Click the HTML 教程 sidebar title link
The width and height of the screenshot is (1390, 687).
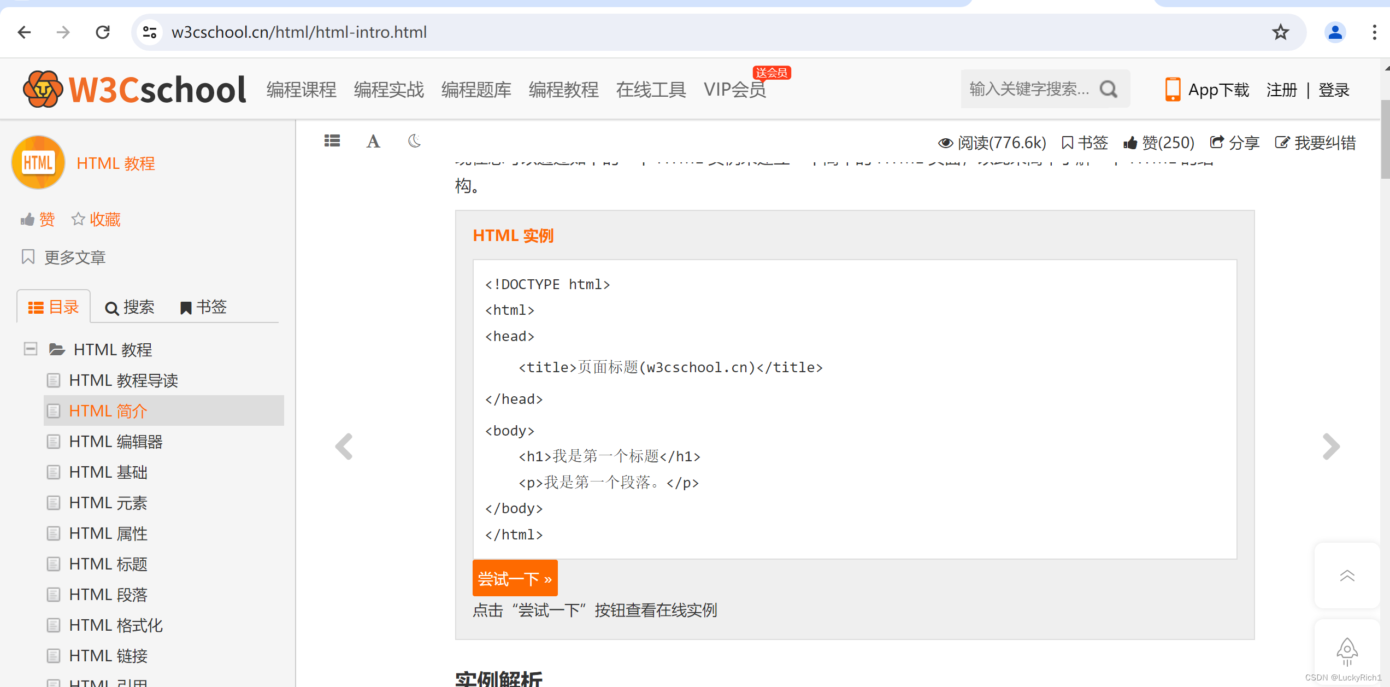click(x=116, y=163)
